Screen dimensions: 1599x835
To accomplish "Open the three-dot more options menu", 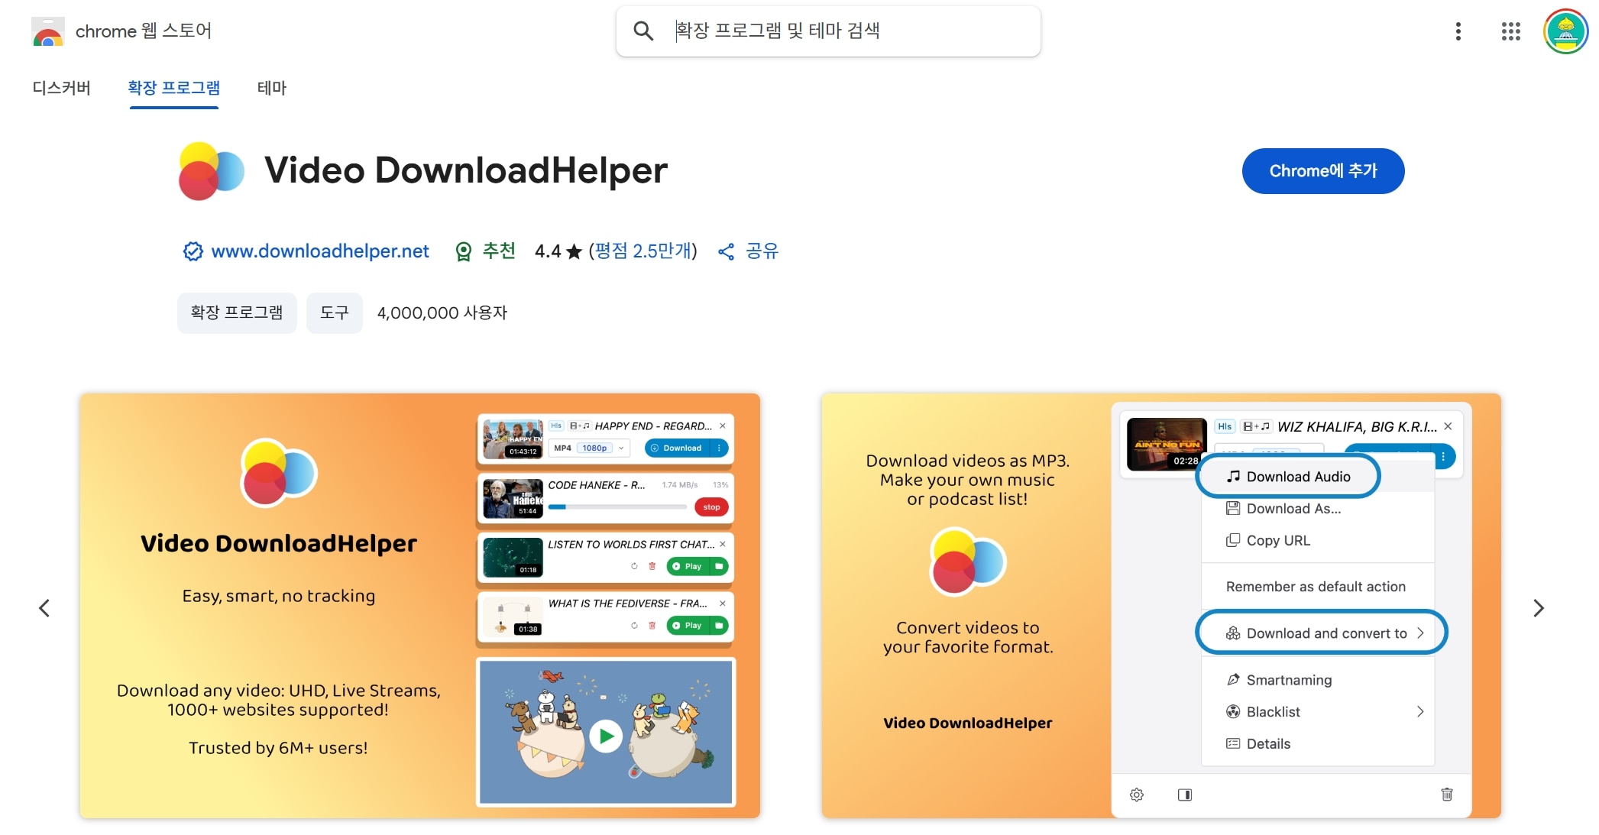I will click(1458, 31).
